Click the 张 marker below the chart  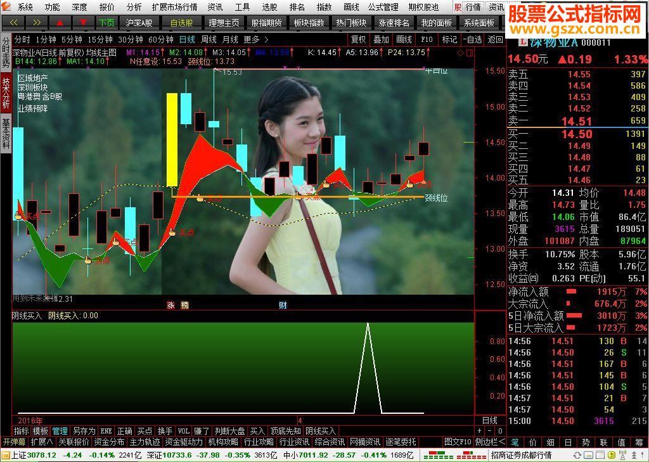click(170, 305)
